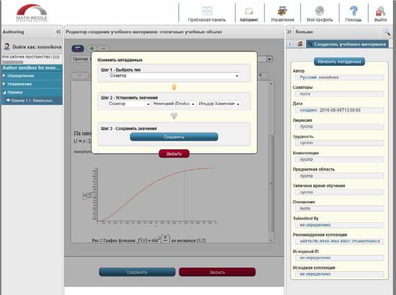Collapse the Пример tree node
Image resolution: width=396 pixels, height=295 pixels.
[x=4, y=93]
